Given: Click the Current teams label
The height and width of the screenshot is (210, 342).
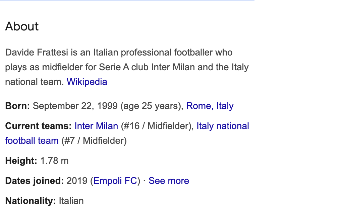Looking at the screenshot, I should click(x=38, y=126).
